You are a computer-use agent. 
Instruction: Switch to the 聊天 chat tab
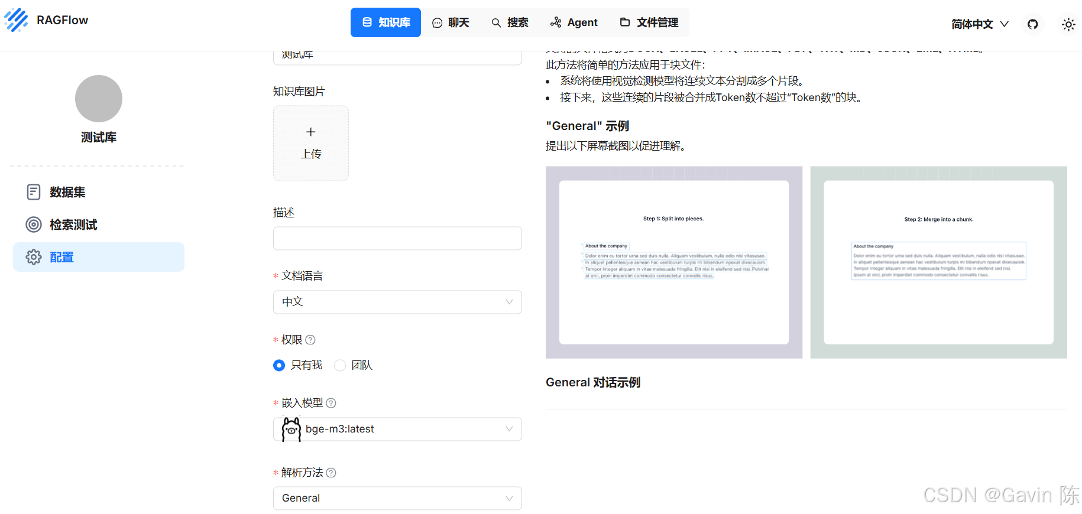pyautogui.click(x=451, y=22)
